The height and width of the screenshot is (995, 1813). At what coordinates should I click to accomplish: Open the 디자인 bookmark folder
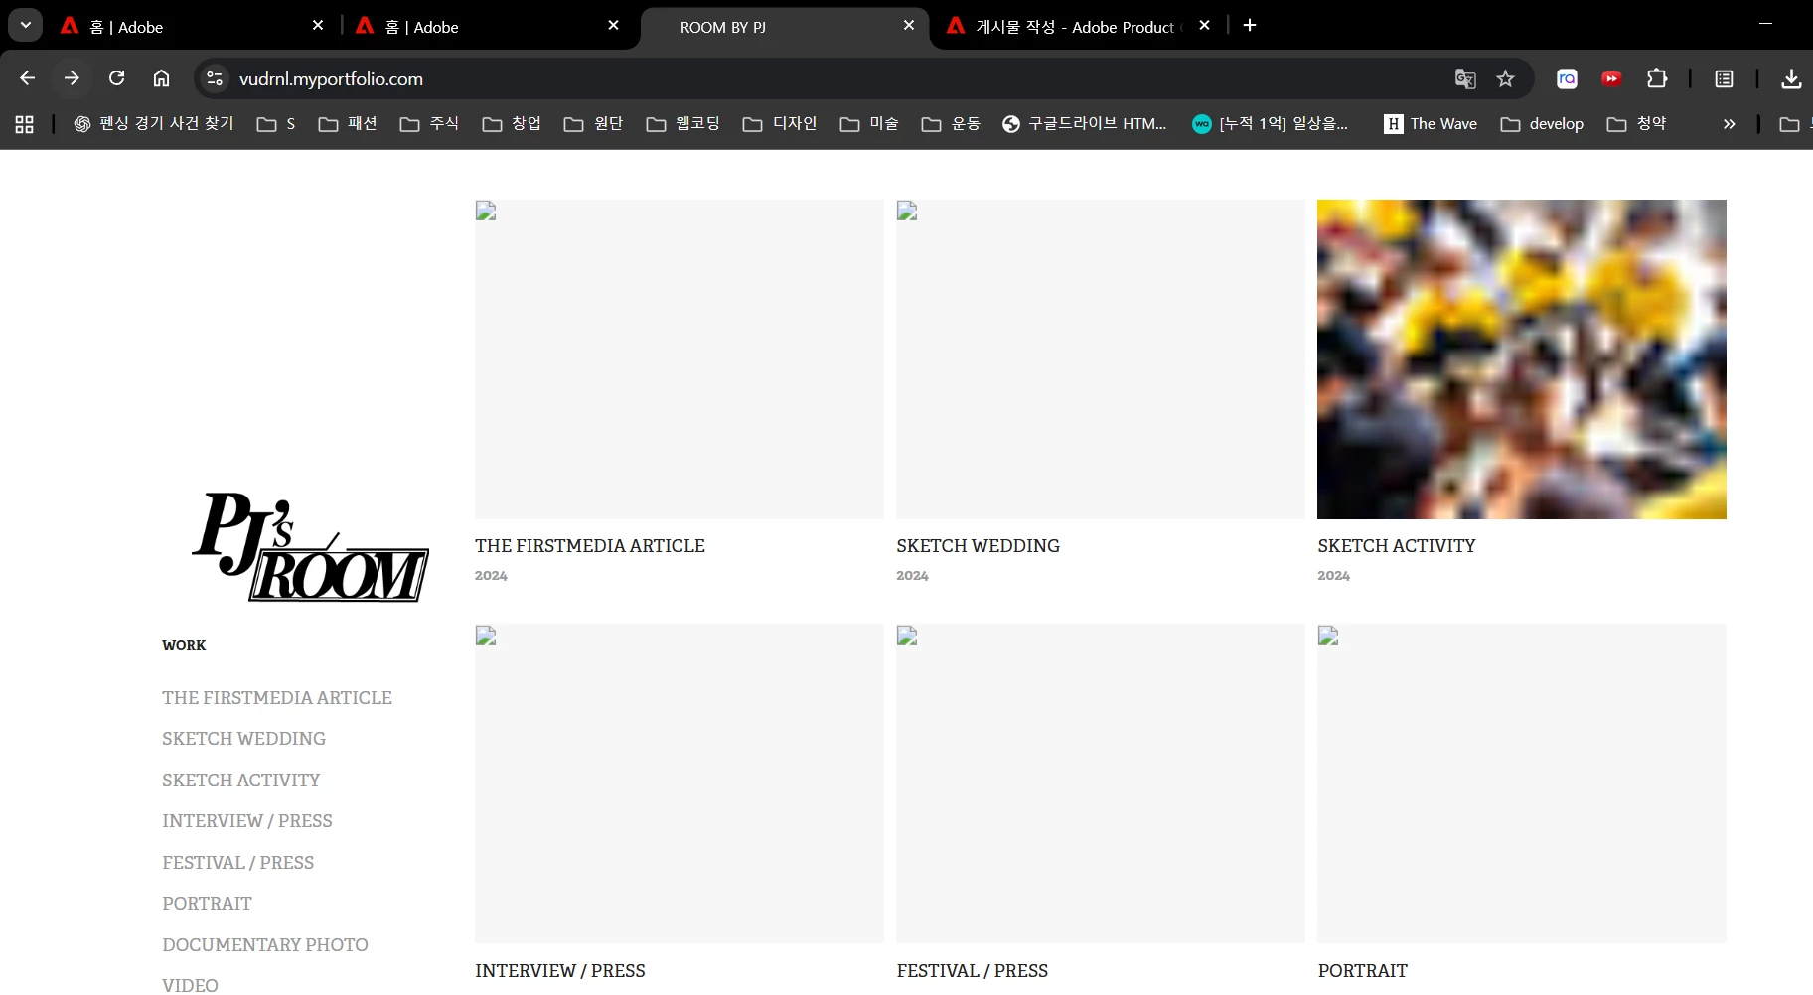[x=780, y=123]
